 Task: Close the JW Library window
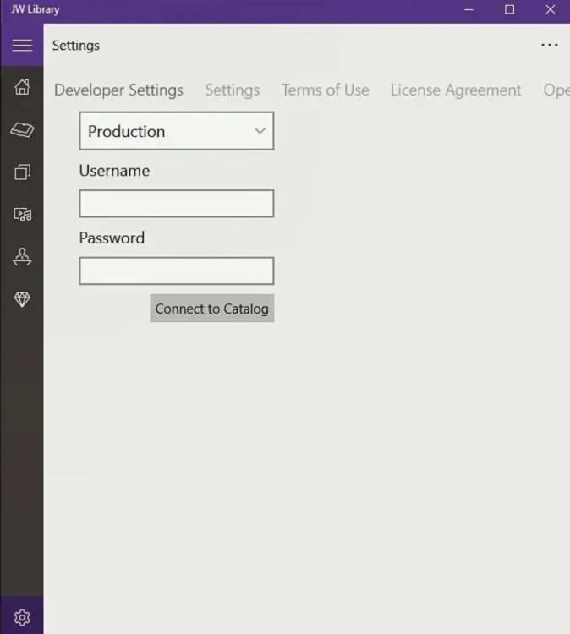(x=551, y=10)
